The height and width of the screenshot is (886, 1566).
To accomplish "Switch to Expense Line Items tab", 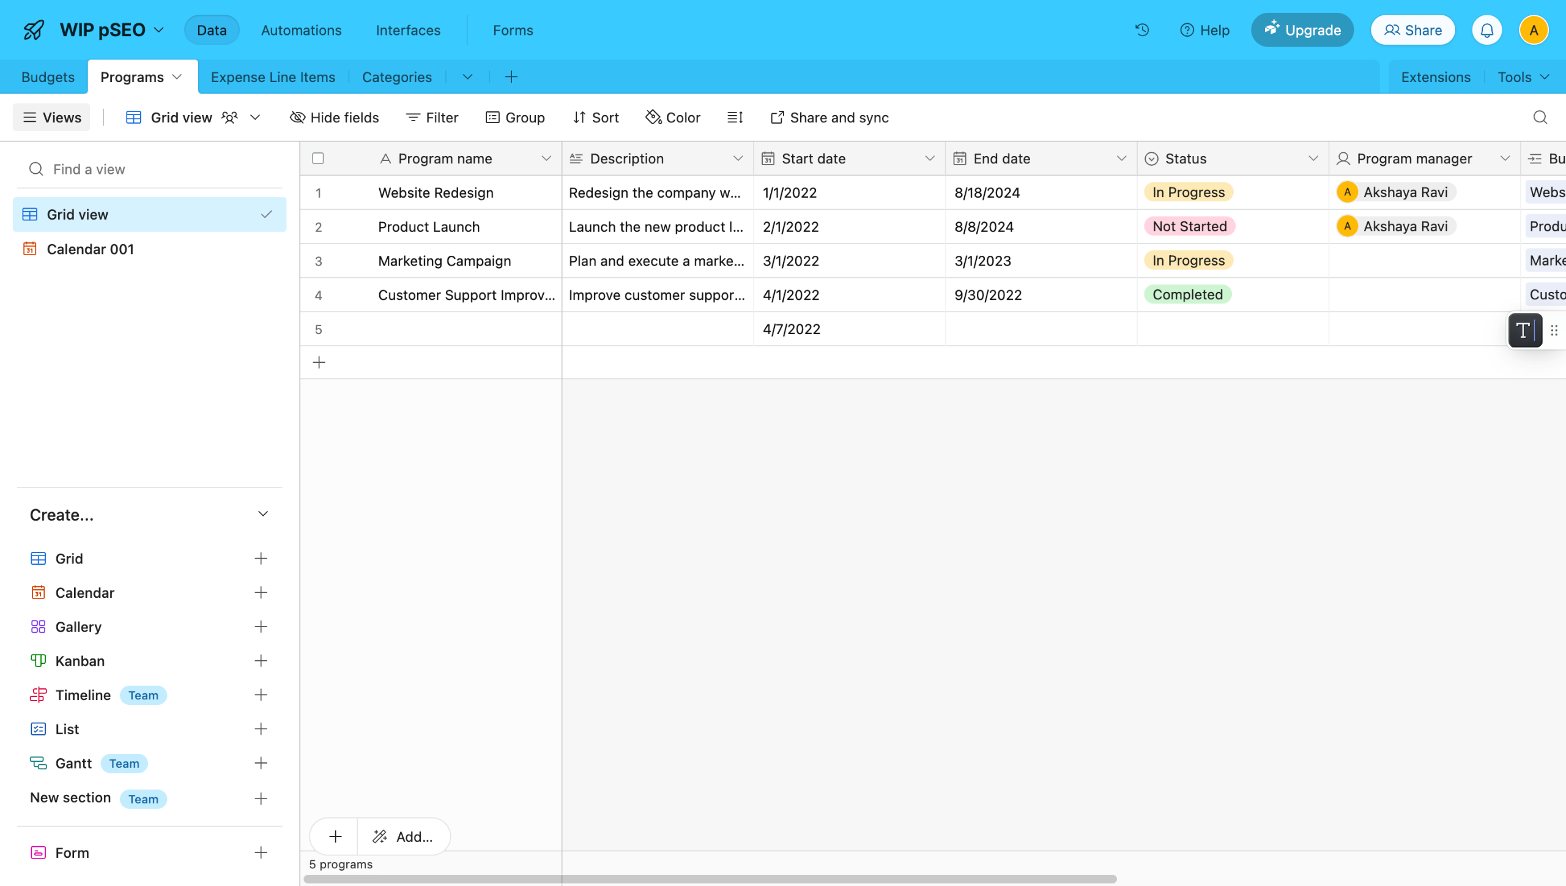I will click(273, 77).
